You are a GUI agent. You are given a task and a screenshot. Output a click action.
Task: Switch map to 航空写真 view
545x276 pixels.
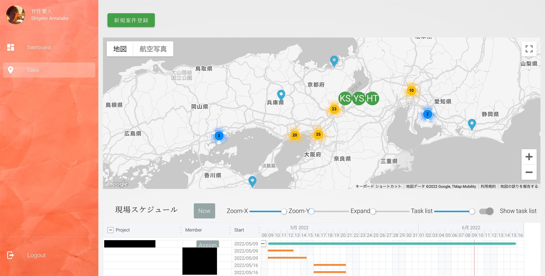click(153, 49)
